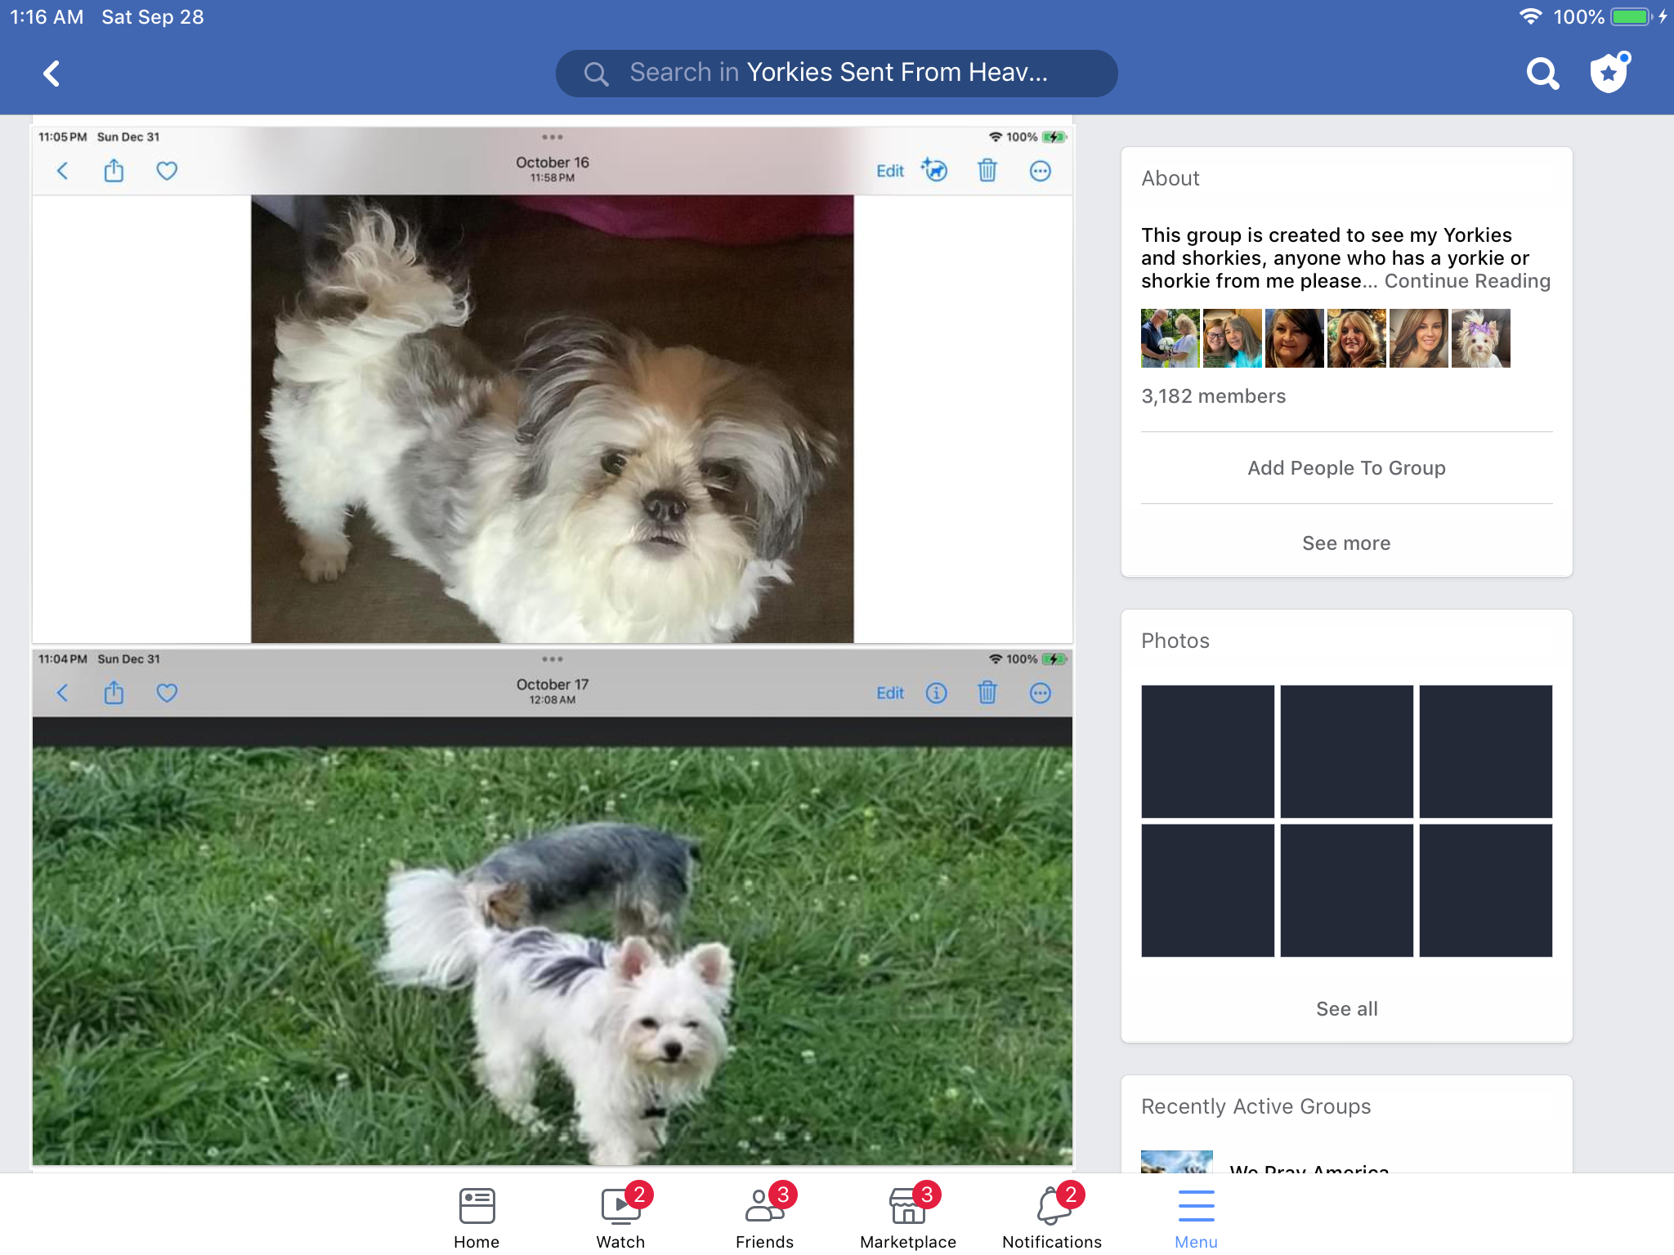Open See all under Photos
The width and height of the screenshot is (1674, 1255).
(x=1346, y=1009)
